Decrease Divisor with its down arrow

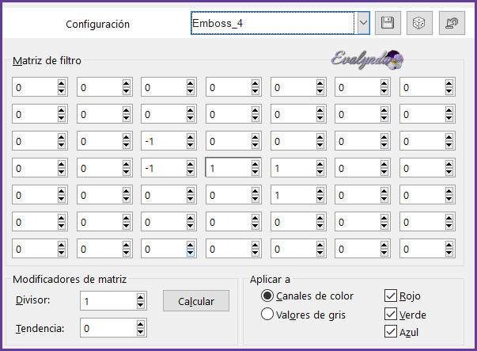coord(140,304)
